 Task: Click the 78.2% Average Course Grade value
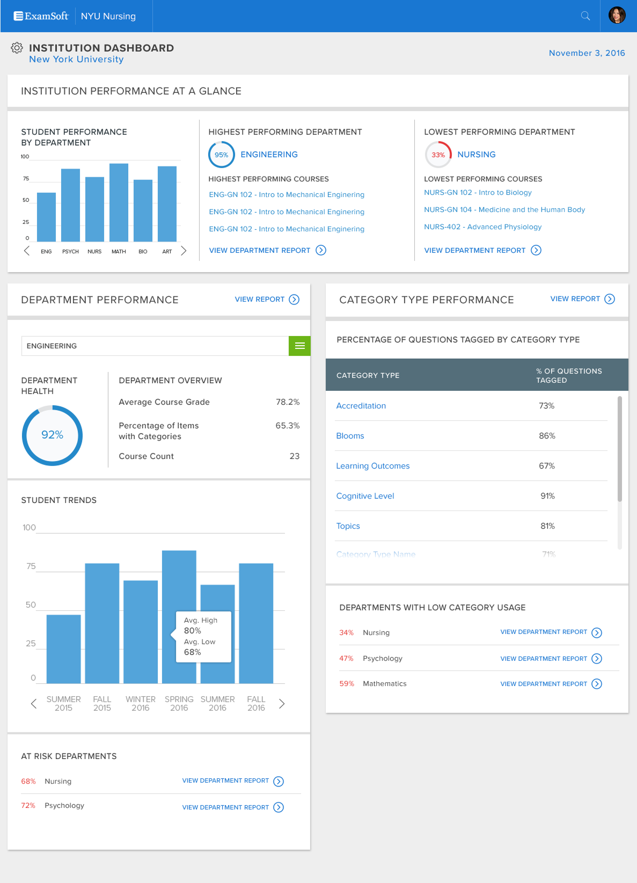[x=287, y=402]
